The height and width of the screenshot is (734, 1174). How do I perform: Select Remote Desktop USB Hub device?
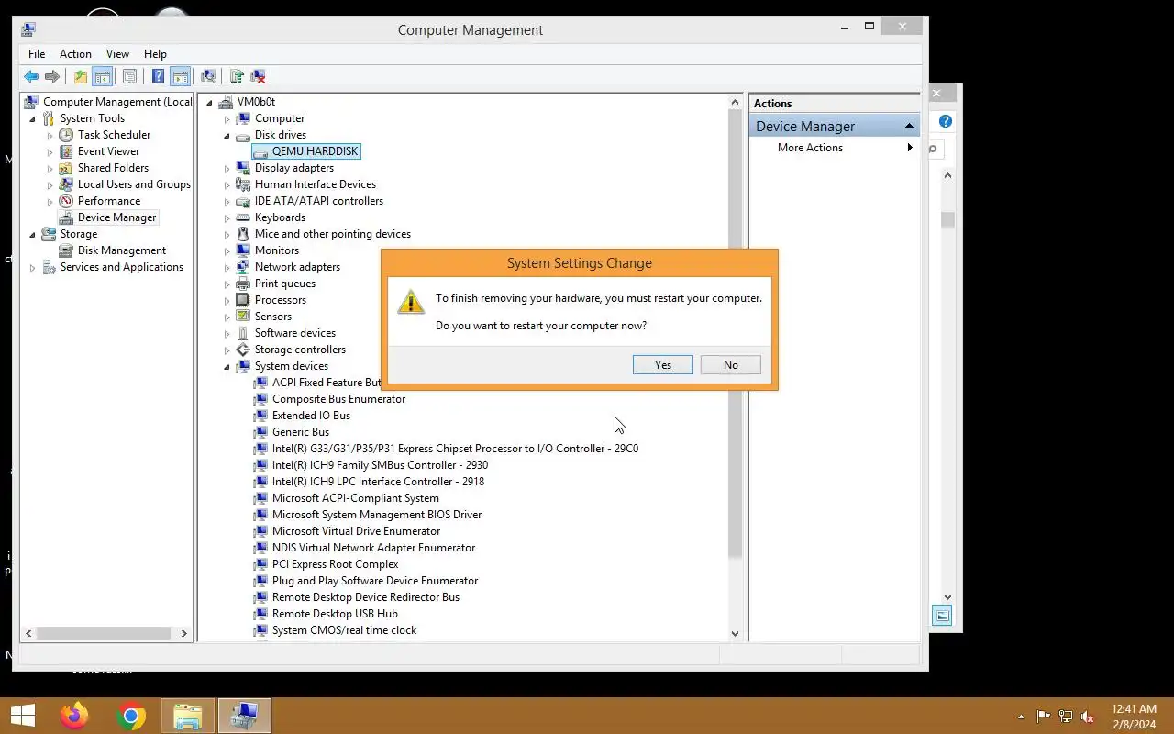click(335, 614)
